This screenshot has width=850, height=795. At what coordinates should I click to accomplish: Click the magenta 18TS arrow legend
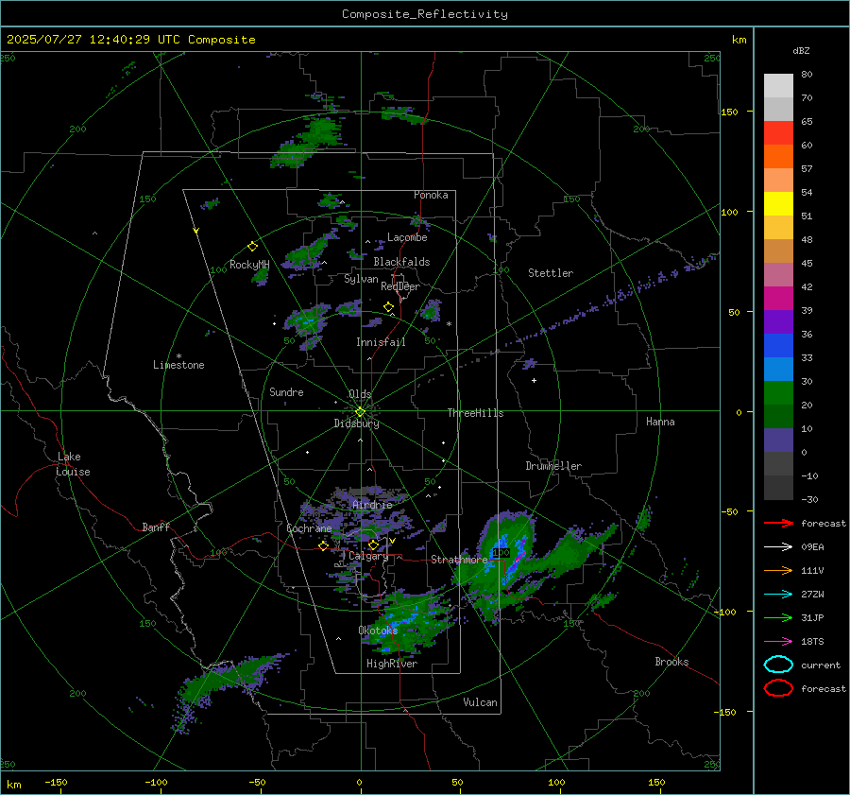(778, 642)
